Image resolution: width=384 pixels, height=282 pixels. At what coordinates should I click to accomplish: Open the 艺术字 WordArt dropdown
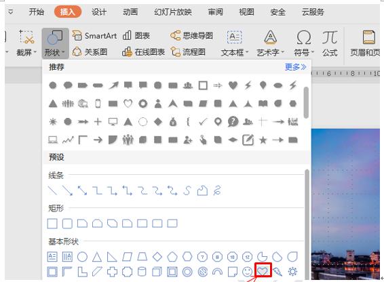click(x=271, y=43)
